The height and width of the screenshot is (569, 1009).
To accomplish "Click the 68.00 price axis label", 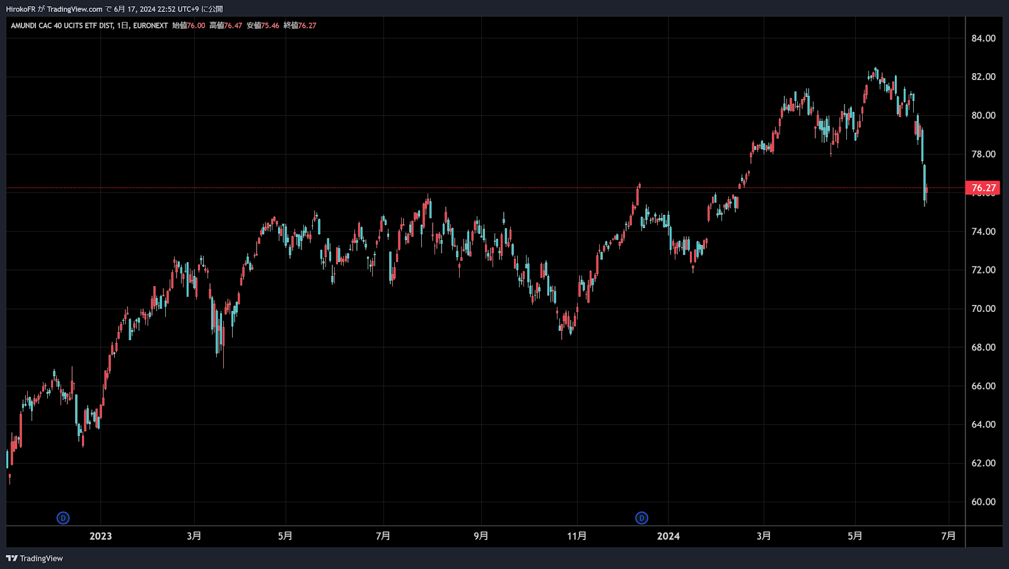I will point(983,347).
